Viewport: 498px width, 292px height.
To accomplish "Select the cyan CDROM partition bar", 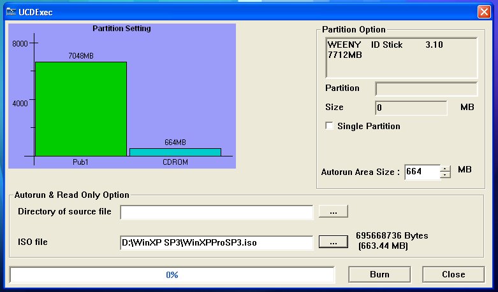I will pos(175,152).
